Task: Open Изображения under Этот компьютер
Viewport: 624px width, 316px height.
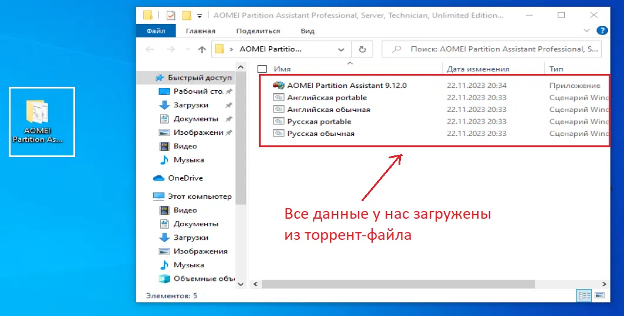Action: click(193, 251)
